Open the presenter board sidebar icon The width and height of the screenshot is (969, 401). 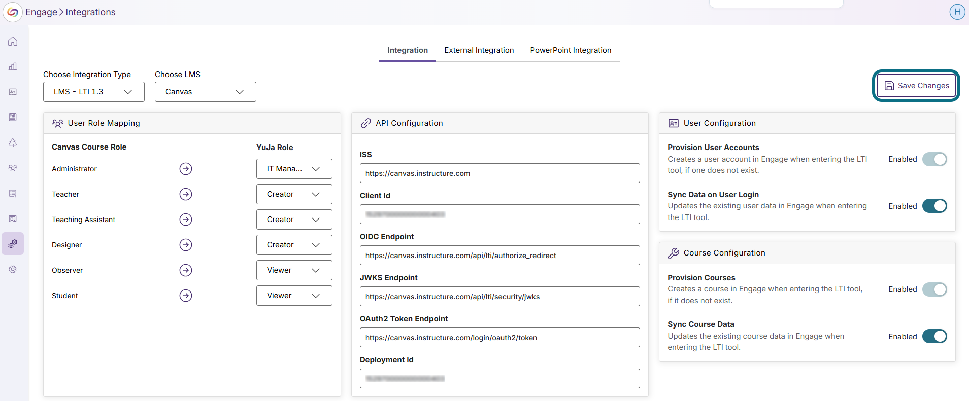pos(13,218)
